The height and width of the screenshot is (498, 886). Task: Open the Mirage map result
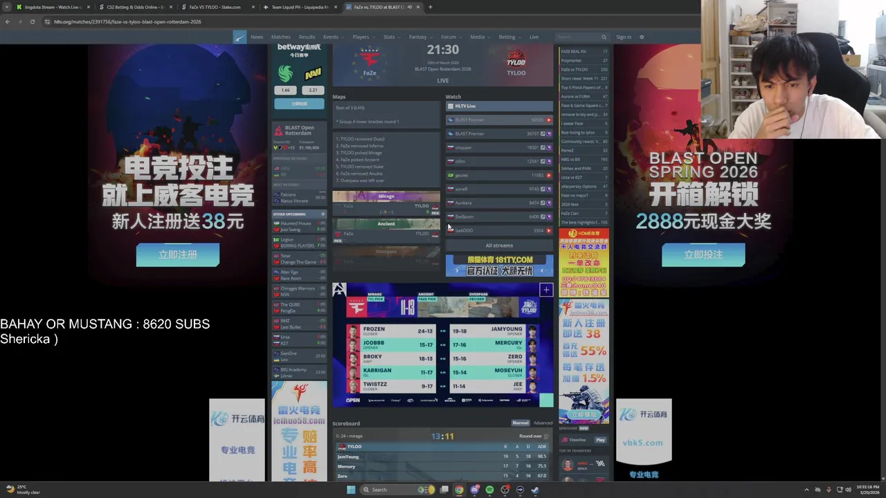tap(386, 203)
